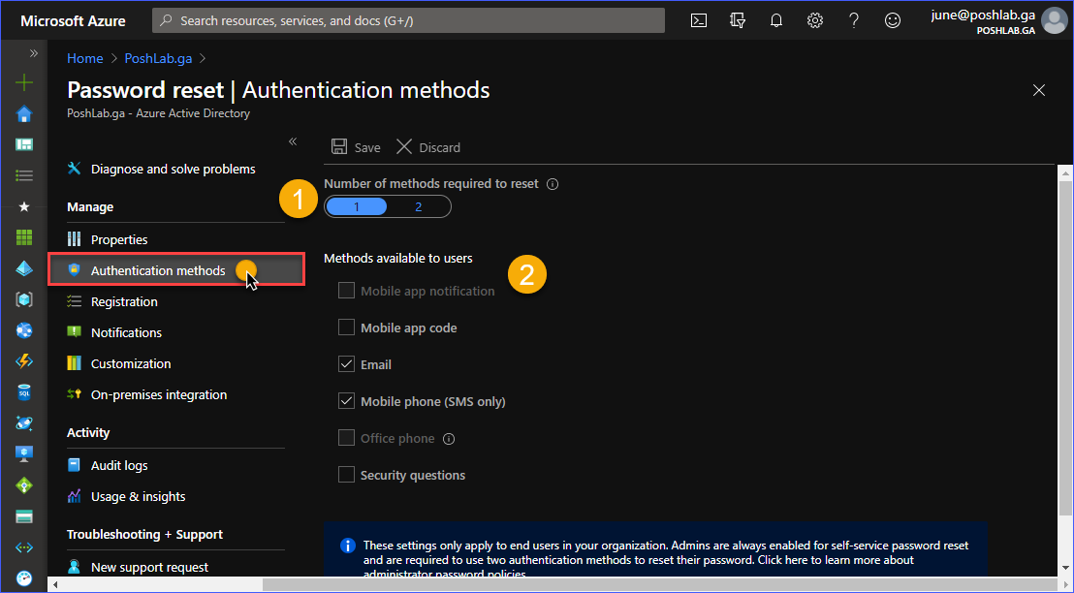The height and width of the screenshot is (593, 1074).
Task: Open the help question mark icon
Action: [853, 20]
